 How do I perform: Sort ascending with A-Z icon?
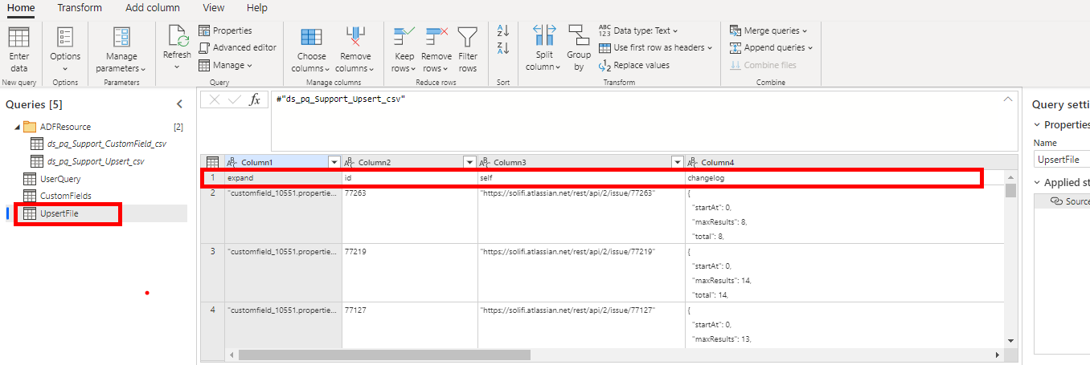click(503, 30)
